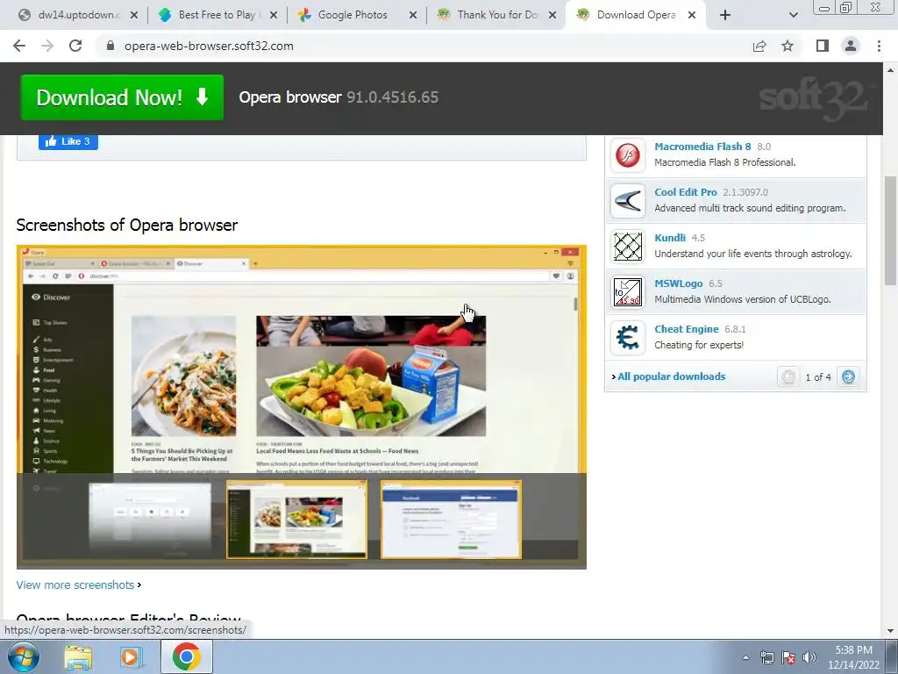This screenshot has height=674, width=898.
Task: Open the Windows Start menu
Action: coord(23,656)
